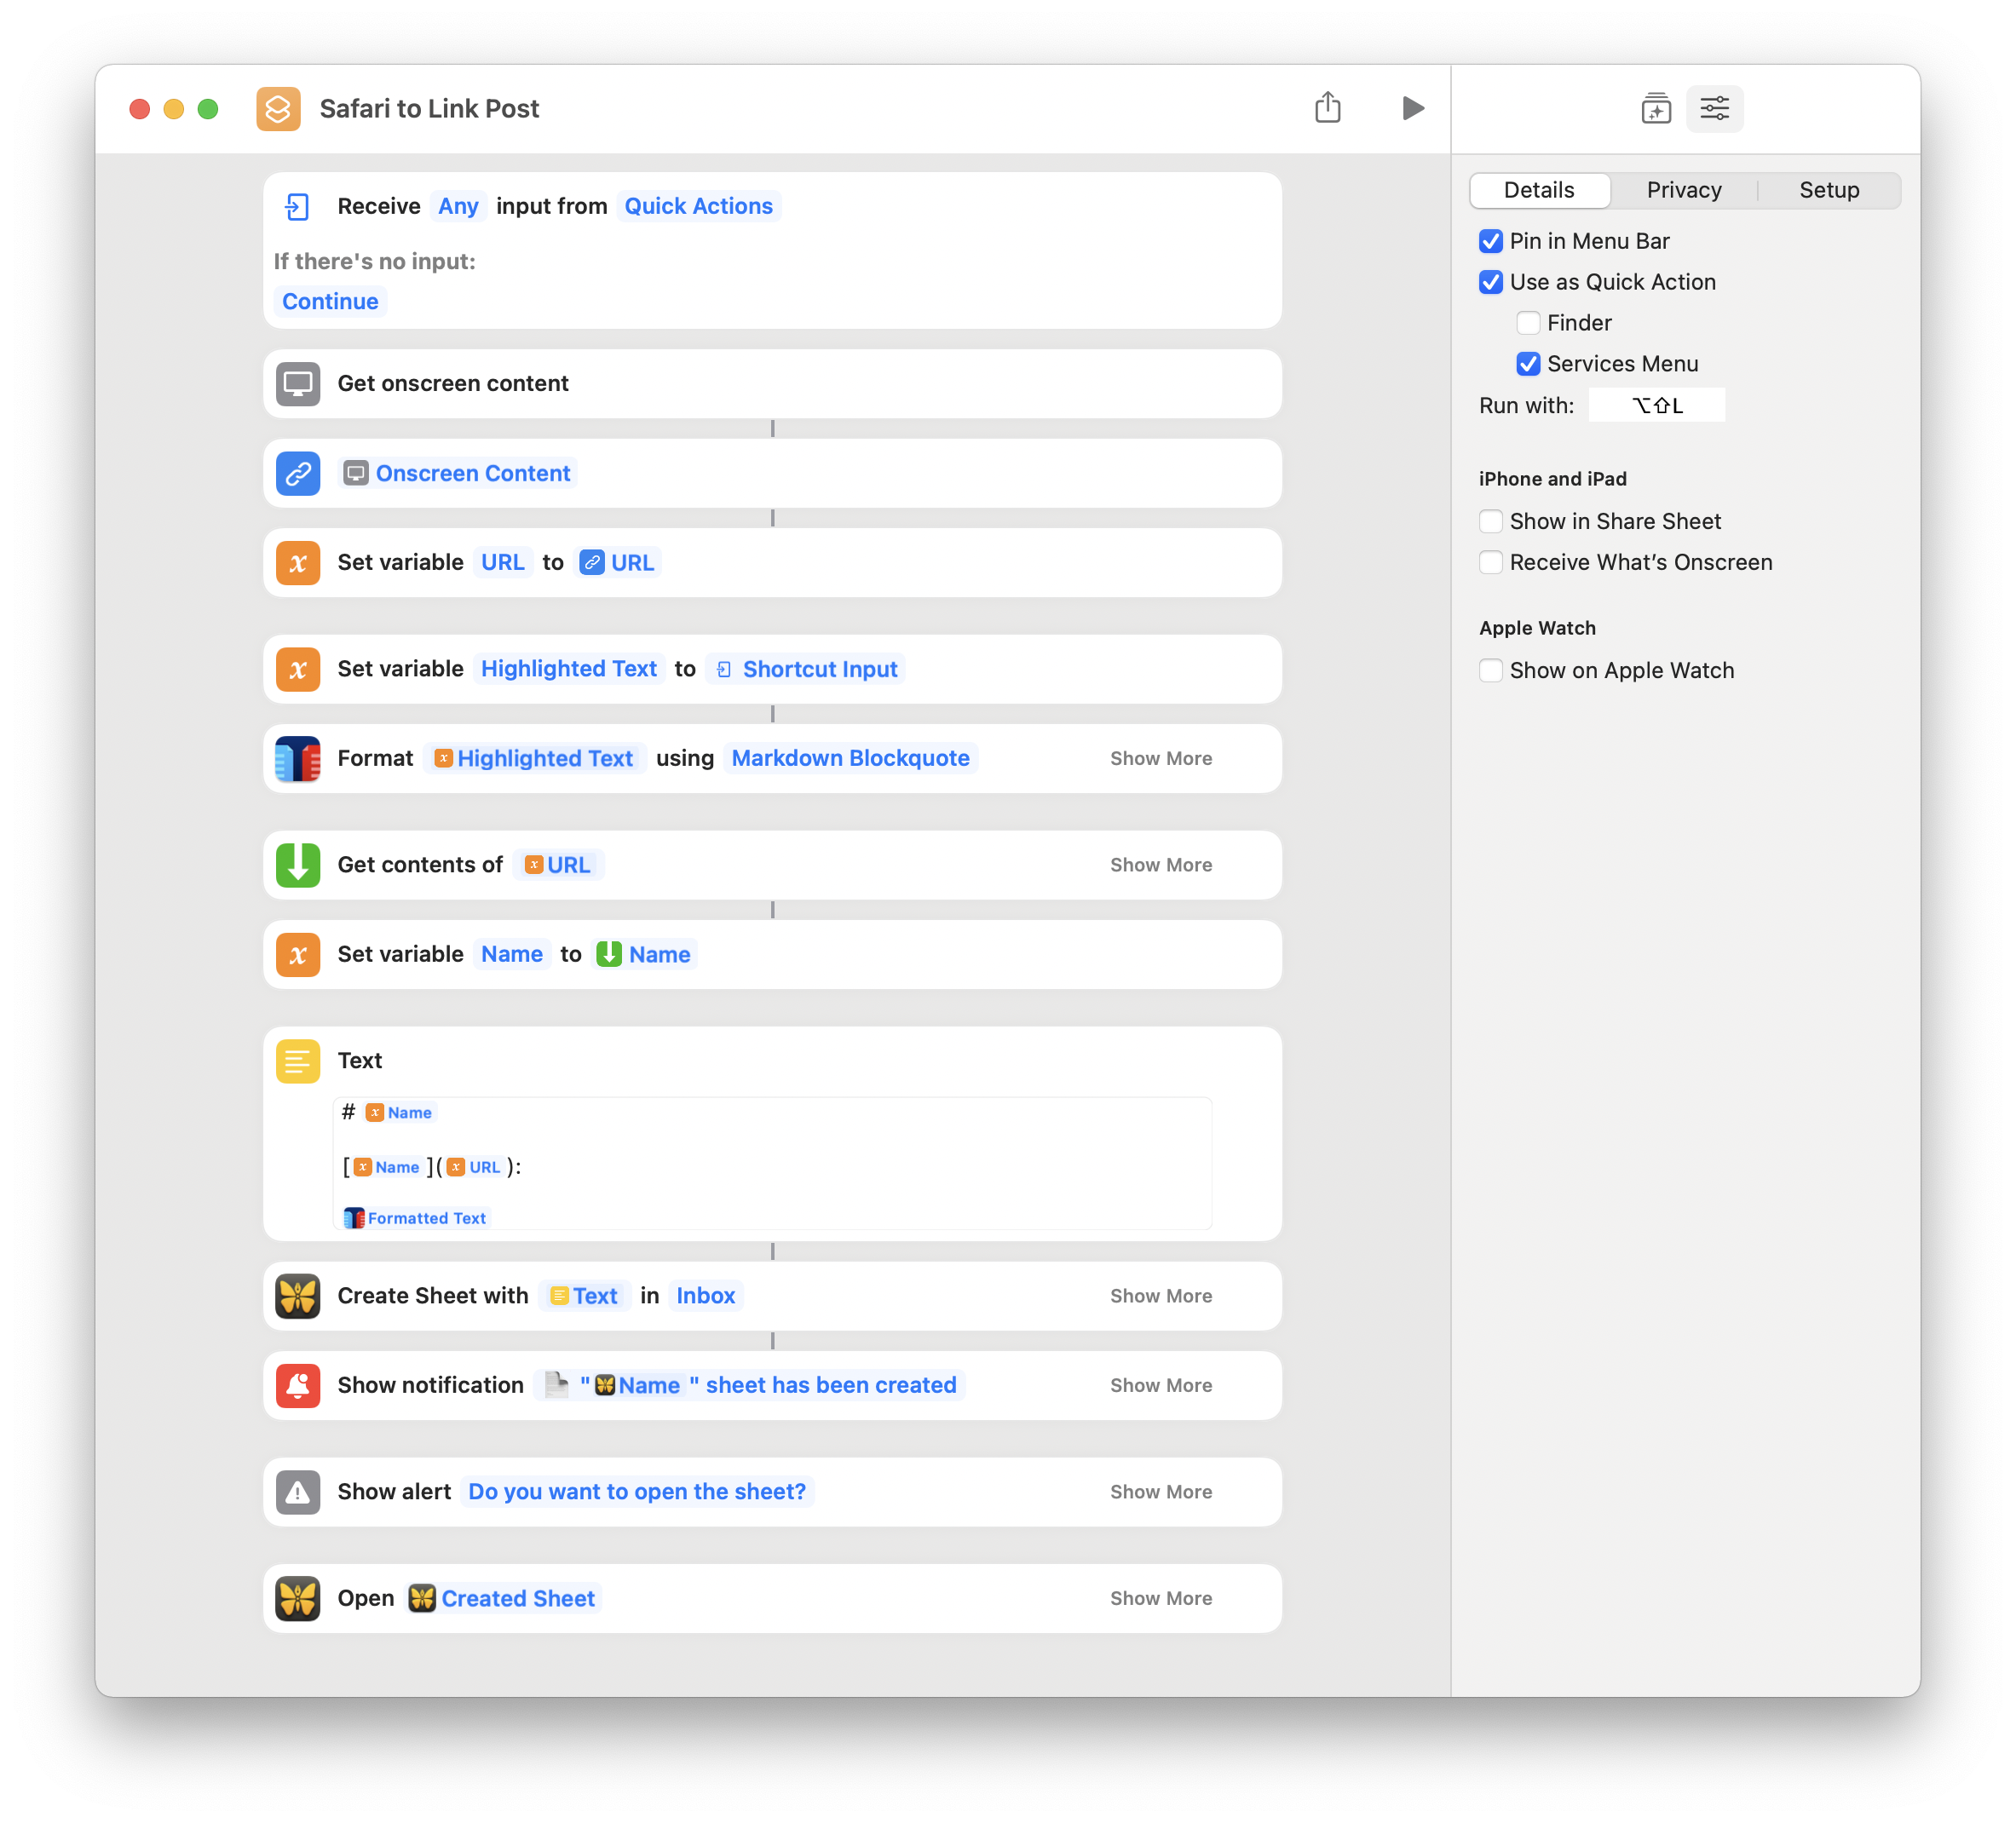Click the red Show notification bell icon
The image size is (2016, 1823).
[298, 1386]
